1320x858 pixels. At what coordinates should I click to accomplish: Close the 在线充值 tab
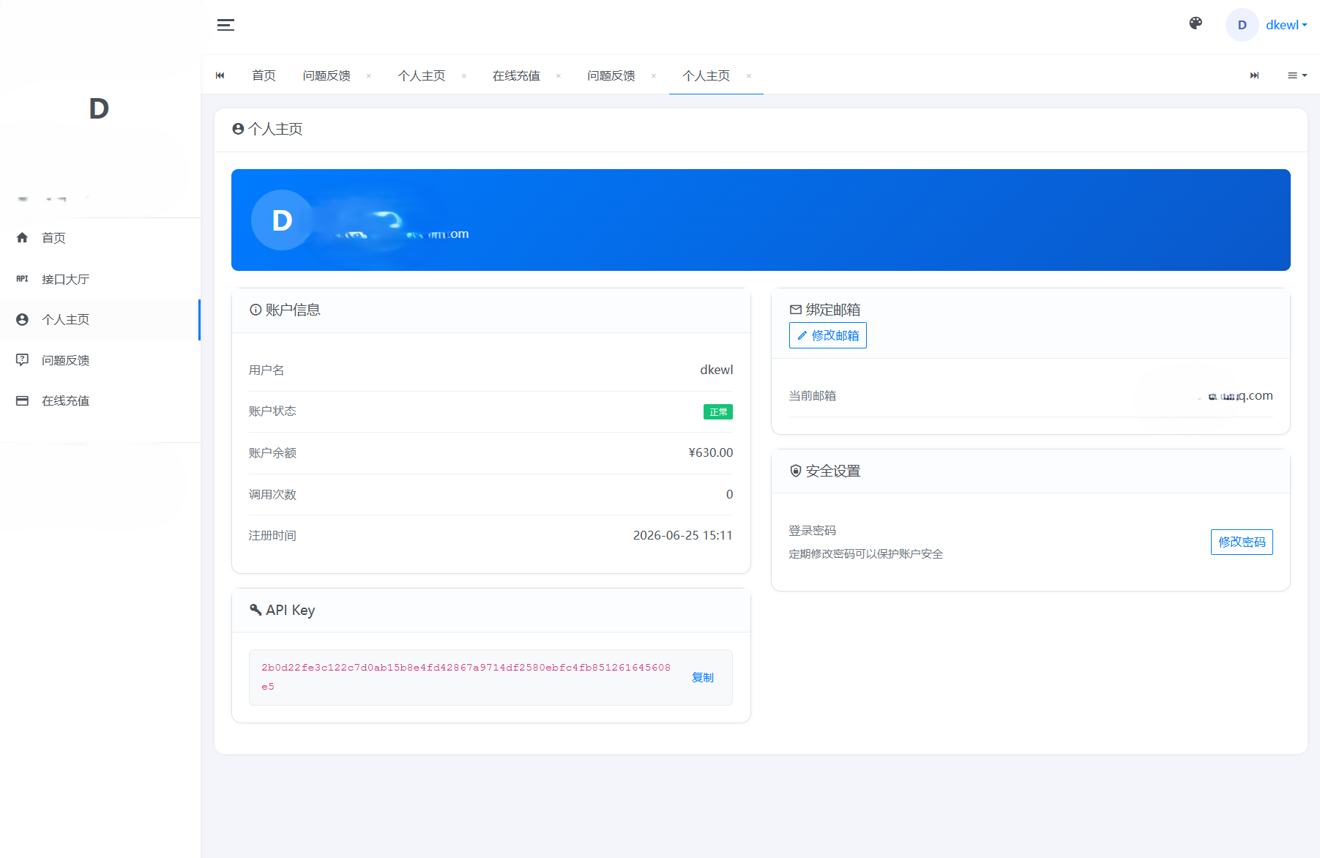tap(559, 75)
